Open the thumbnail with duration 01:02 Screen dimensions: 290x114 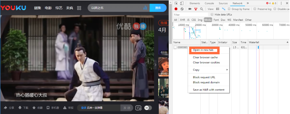[x=163, y=67]
